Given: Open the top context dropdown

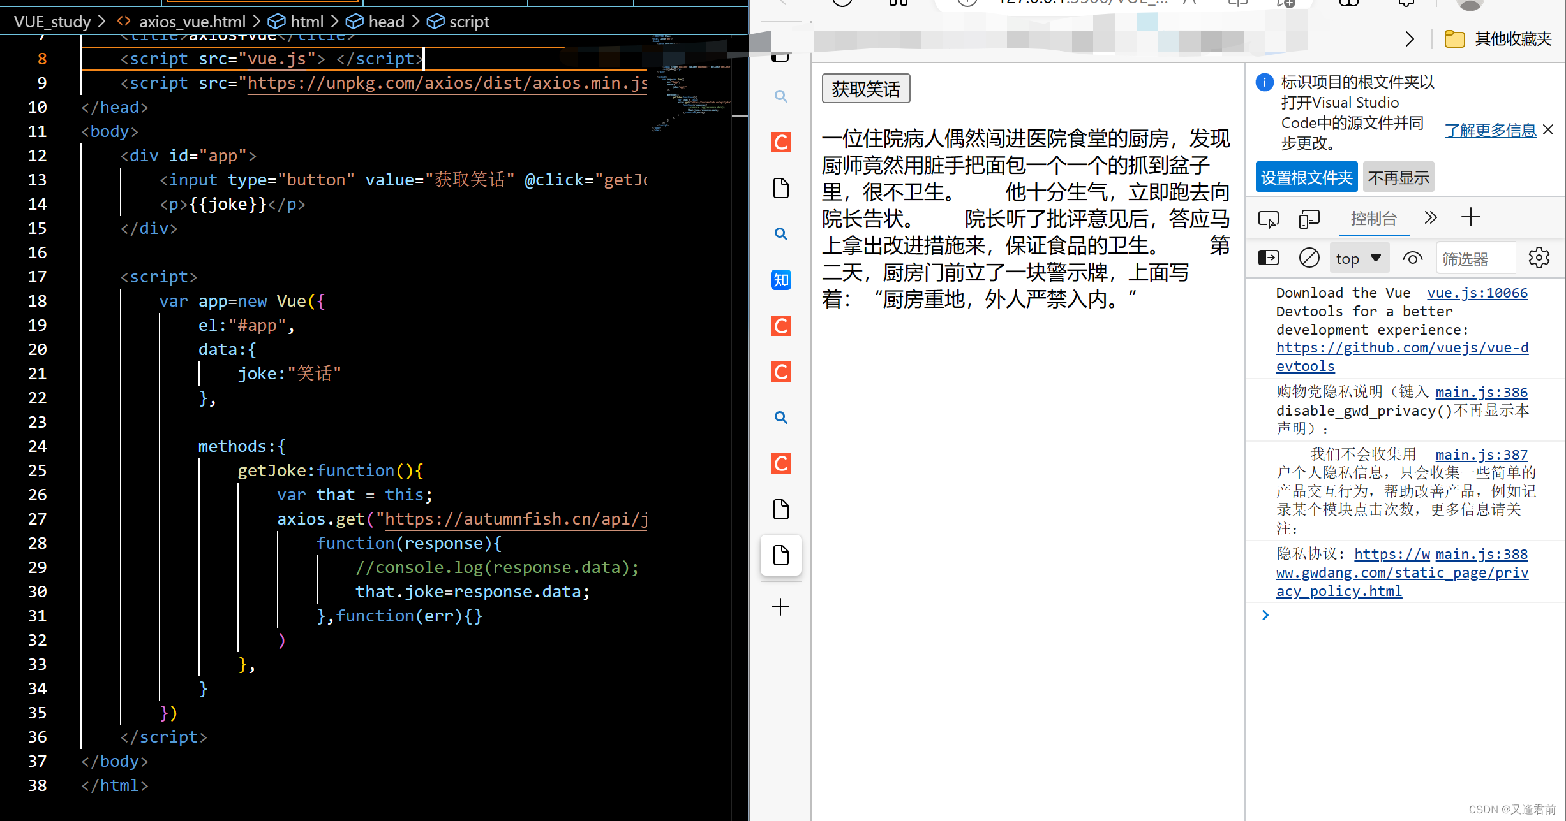Looking at the screenshot, I should [1359, 258].
